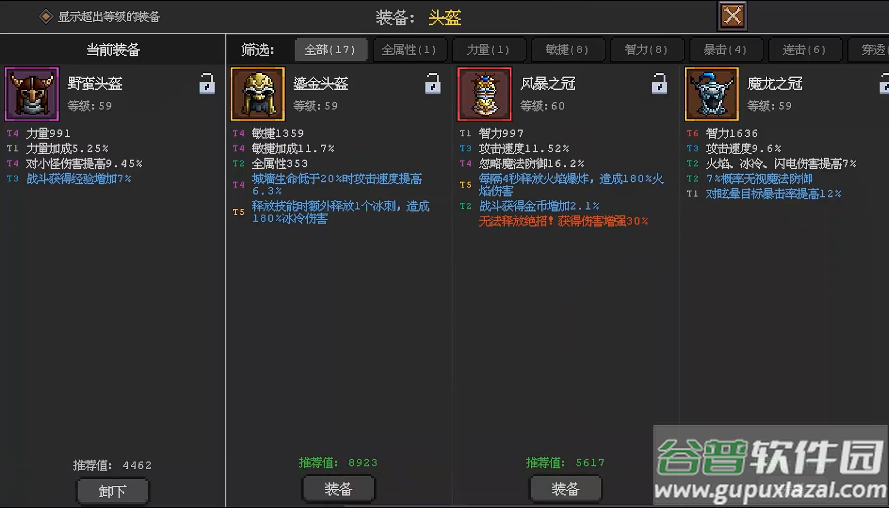Click 卸下 to unequip current helmet
The width and height of the screenshot is (889, 508).
(x=113, y=492)
